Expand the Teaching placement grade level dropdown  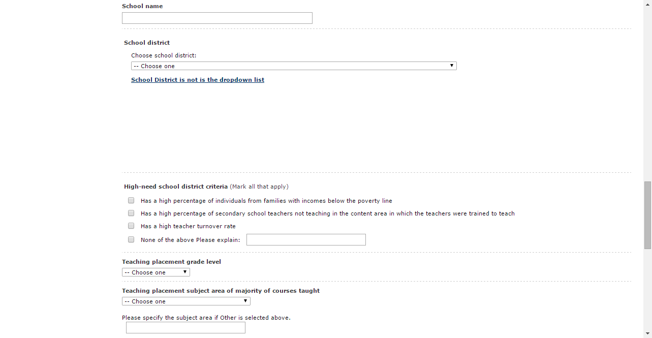156,272
